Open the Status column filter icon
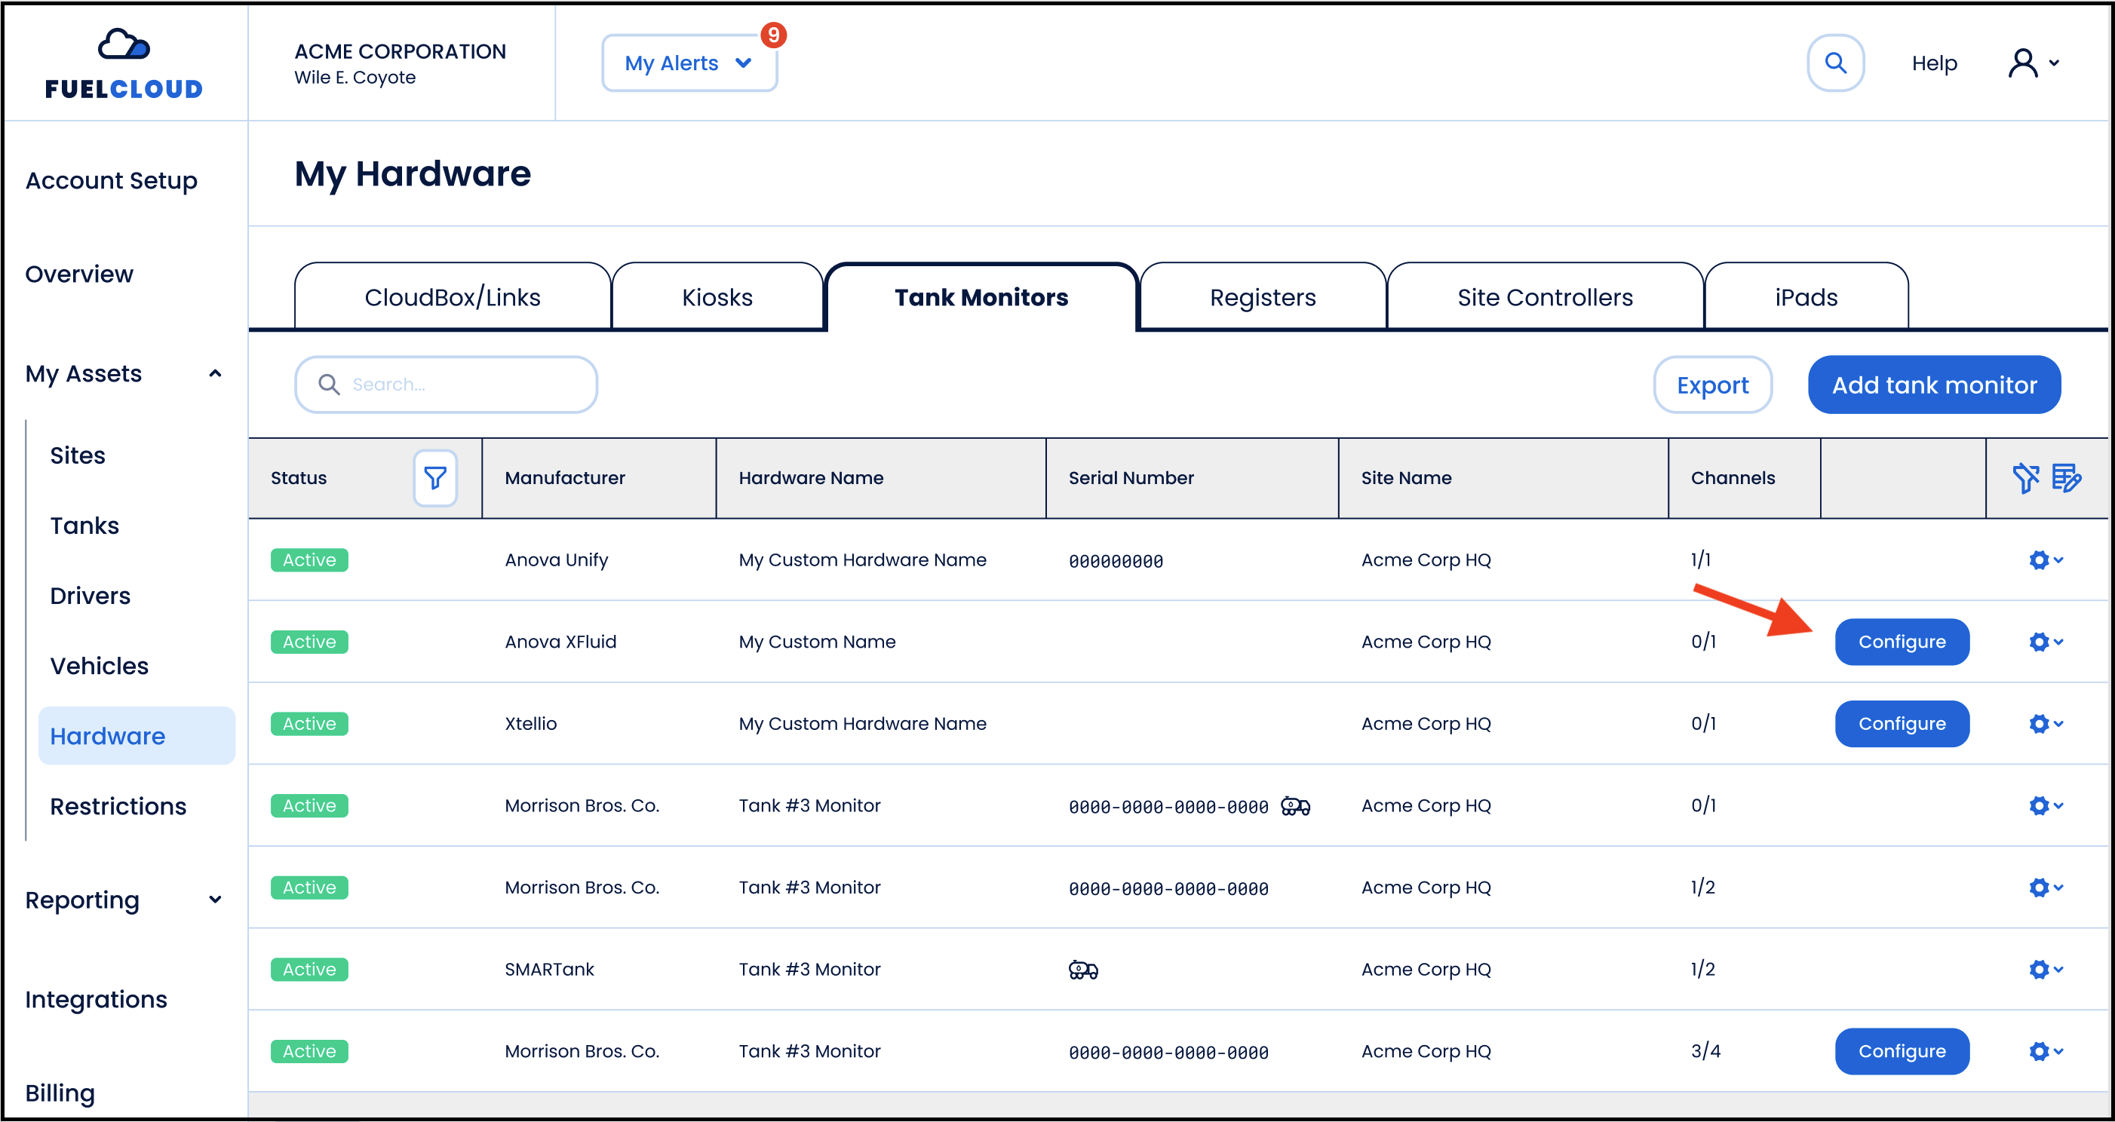The image size is (2115, 1122). (435, 478)
